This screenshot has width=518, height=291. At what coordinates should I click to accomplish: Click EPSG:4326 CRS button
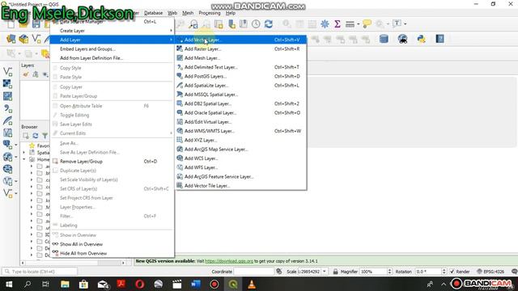click(490, 272)
